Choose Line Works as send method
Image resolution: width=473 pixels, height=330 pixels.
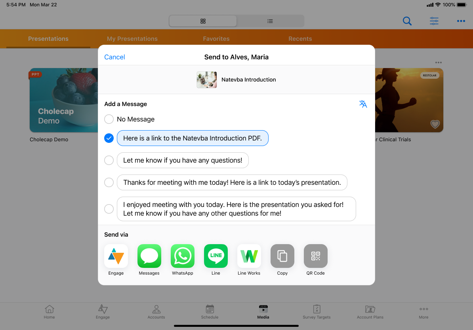point(249,256)
